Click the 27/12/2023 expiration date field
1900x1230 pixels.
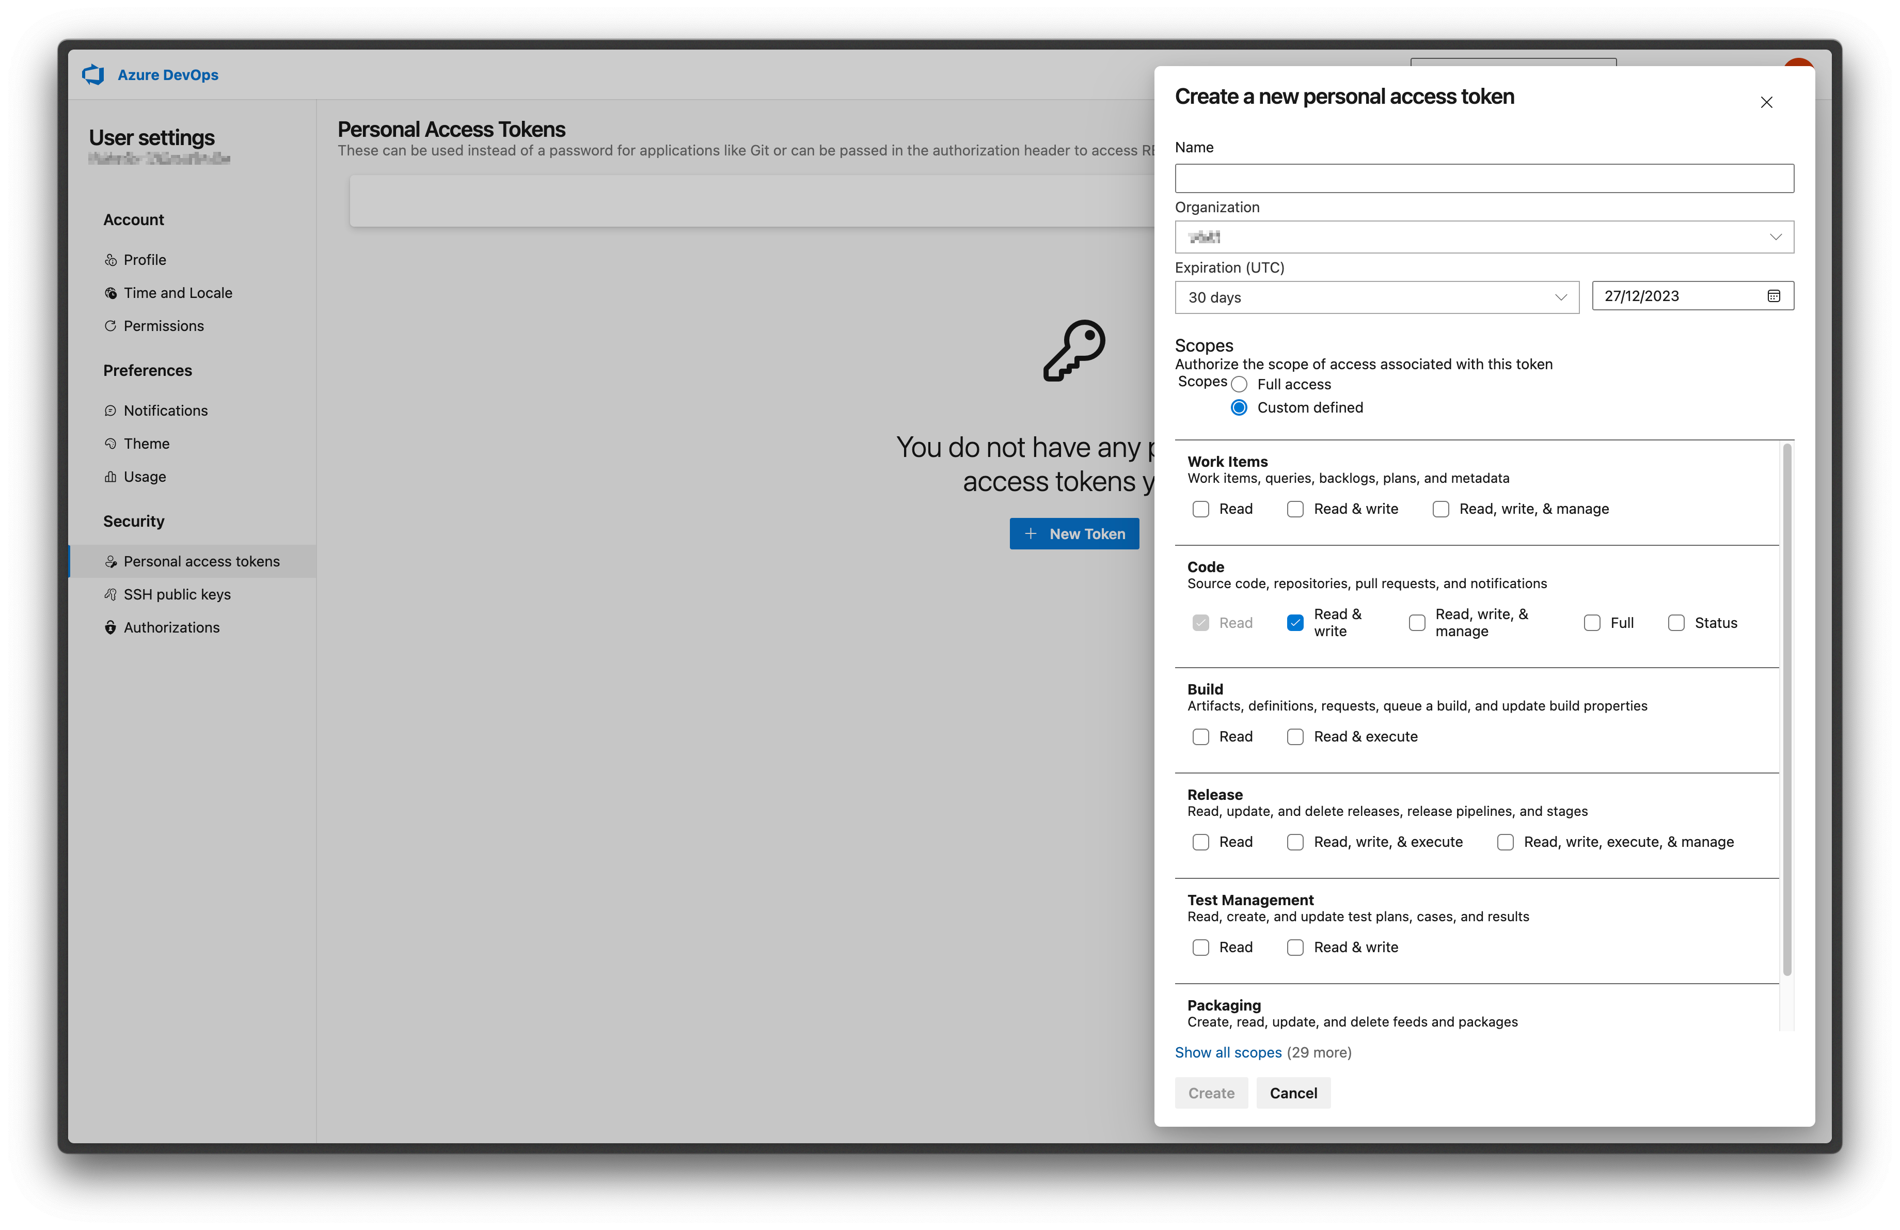tap(1692, 296)
